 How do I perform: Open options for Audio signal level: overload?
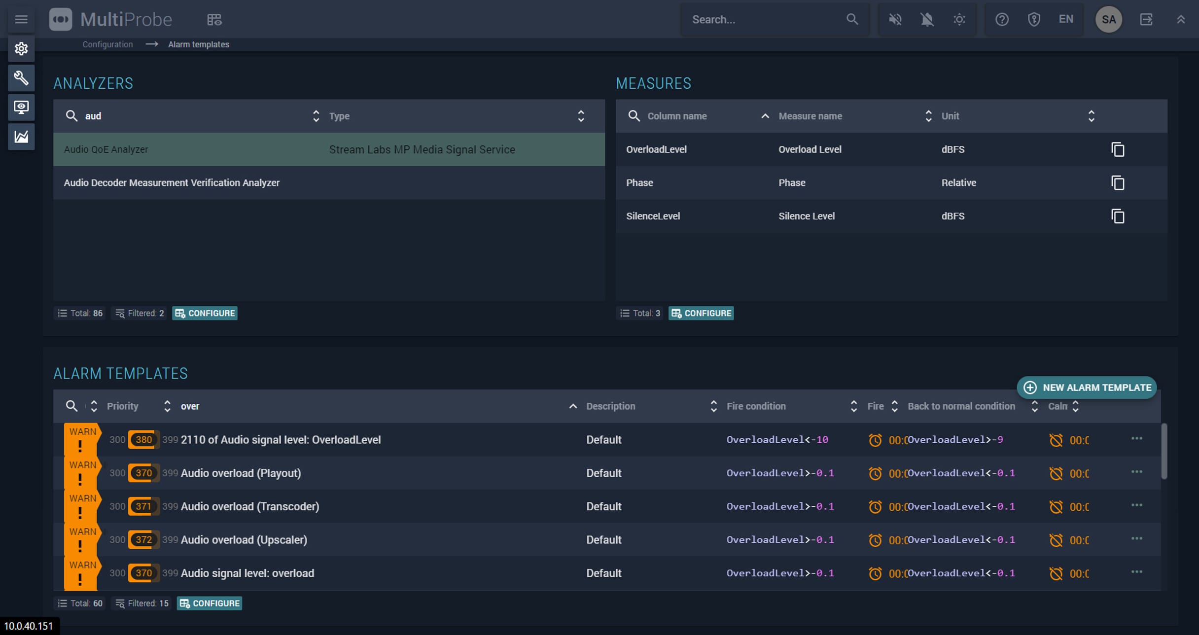click(1136, 572)
